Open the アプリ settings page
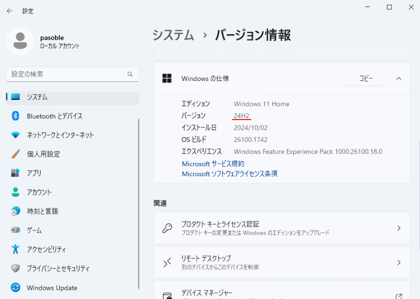Image resolution: width=420 pixels, height=299 pixels. click(34, 173)
